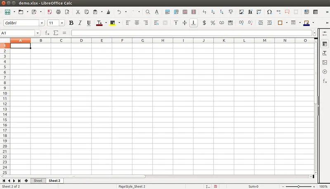Open the New spreadsheet icon

point(7,12)
